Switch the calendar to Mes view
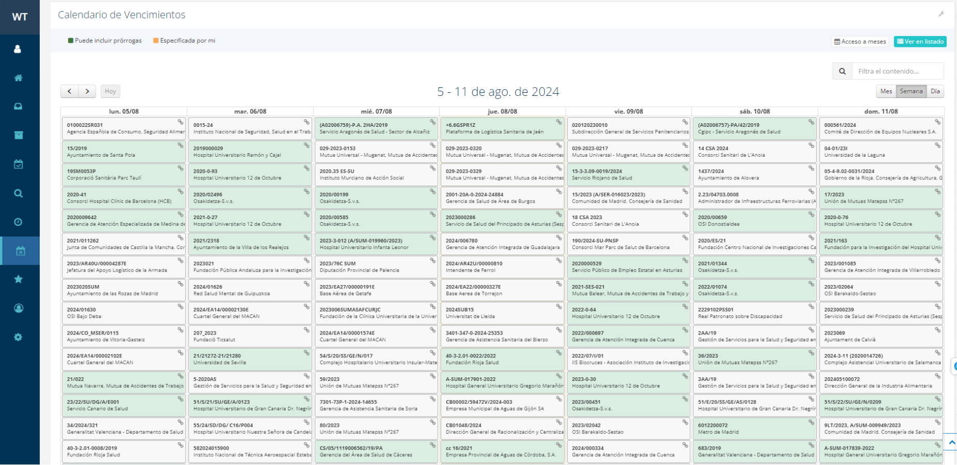Viewport: 957px width, 465px height. (886, 91)
